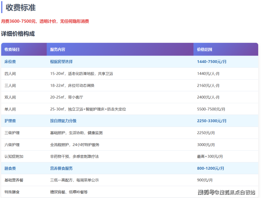Viewport: 261px width, 198px height.
Task: Click the 详细价格构成 subheading
Action: point(18,34)
